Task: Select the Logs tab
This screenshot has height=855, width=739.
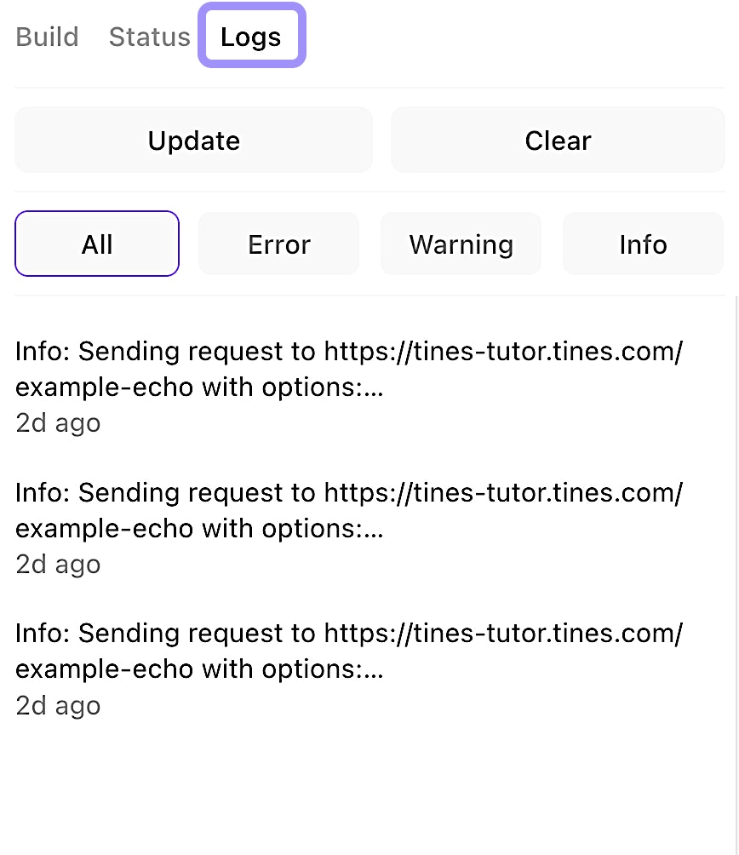Action: tap(251, 37)
